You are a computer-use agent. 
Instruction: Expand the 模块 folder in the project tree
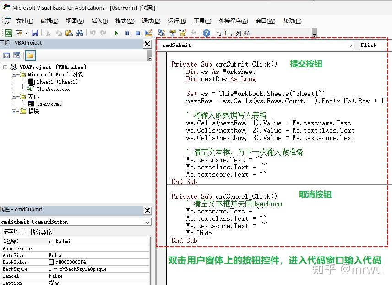click(x=14, y=111)
